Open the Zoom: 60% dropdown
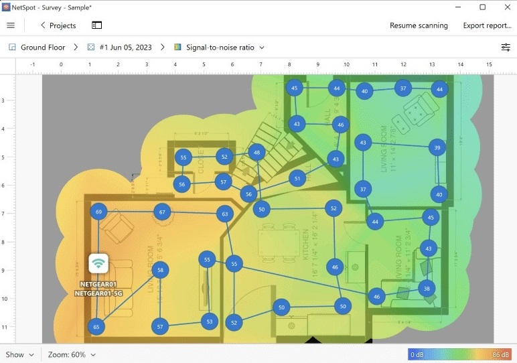517x363 pixels. [x=72, y=354]
